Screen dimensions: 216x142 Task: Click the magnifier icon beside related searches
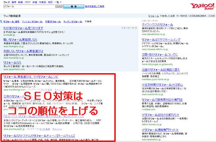click(1, 22)
